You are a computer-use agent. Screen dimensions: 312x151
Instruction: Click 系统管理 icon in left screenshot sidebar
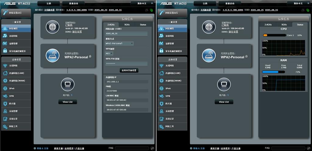tap(5, 111)
